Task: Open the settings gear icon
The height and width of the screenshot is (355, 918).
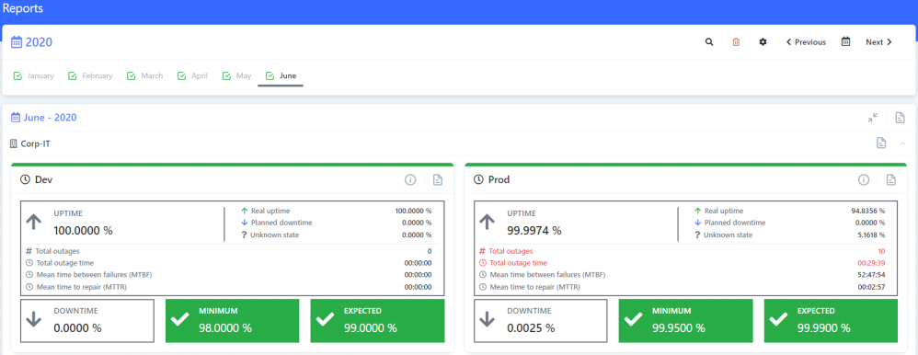Action: (x=763, y=42)
